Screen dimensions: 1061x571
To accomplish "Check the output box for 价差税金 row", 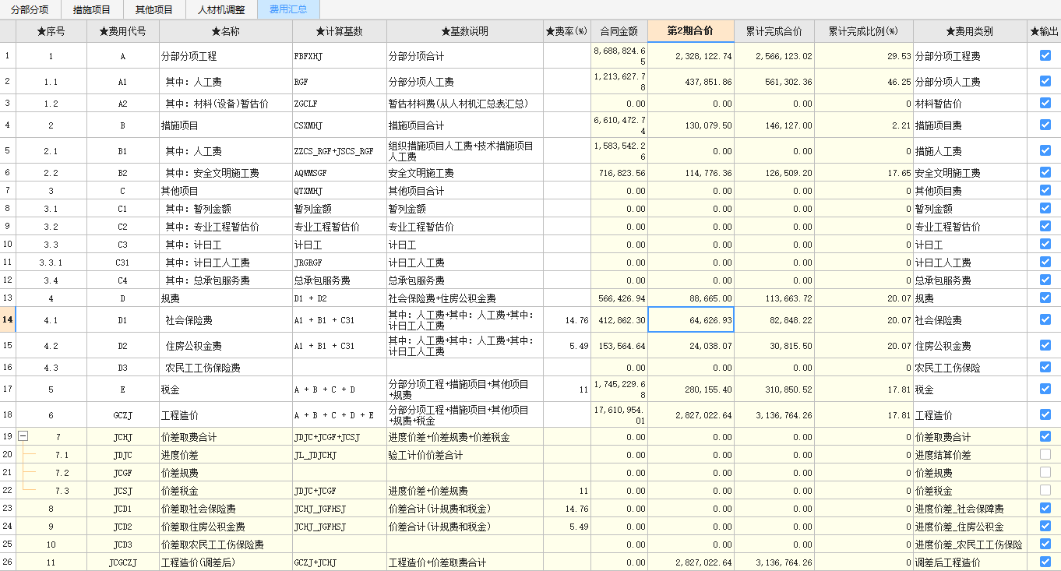I will pos(1045,491).
